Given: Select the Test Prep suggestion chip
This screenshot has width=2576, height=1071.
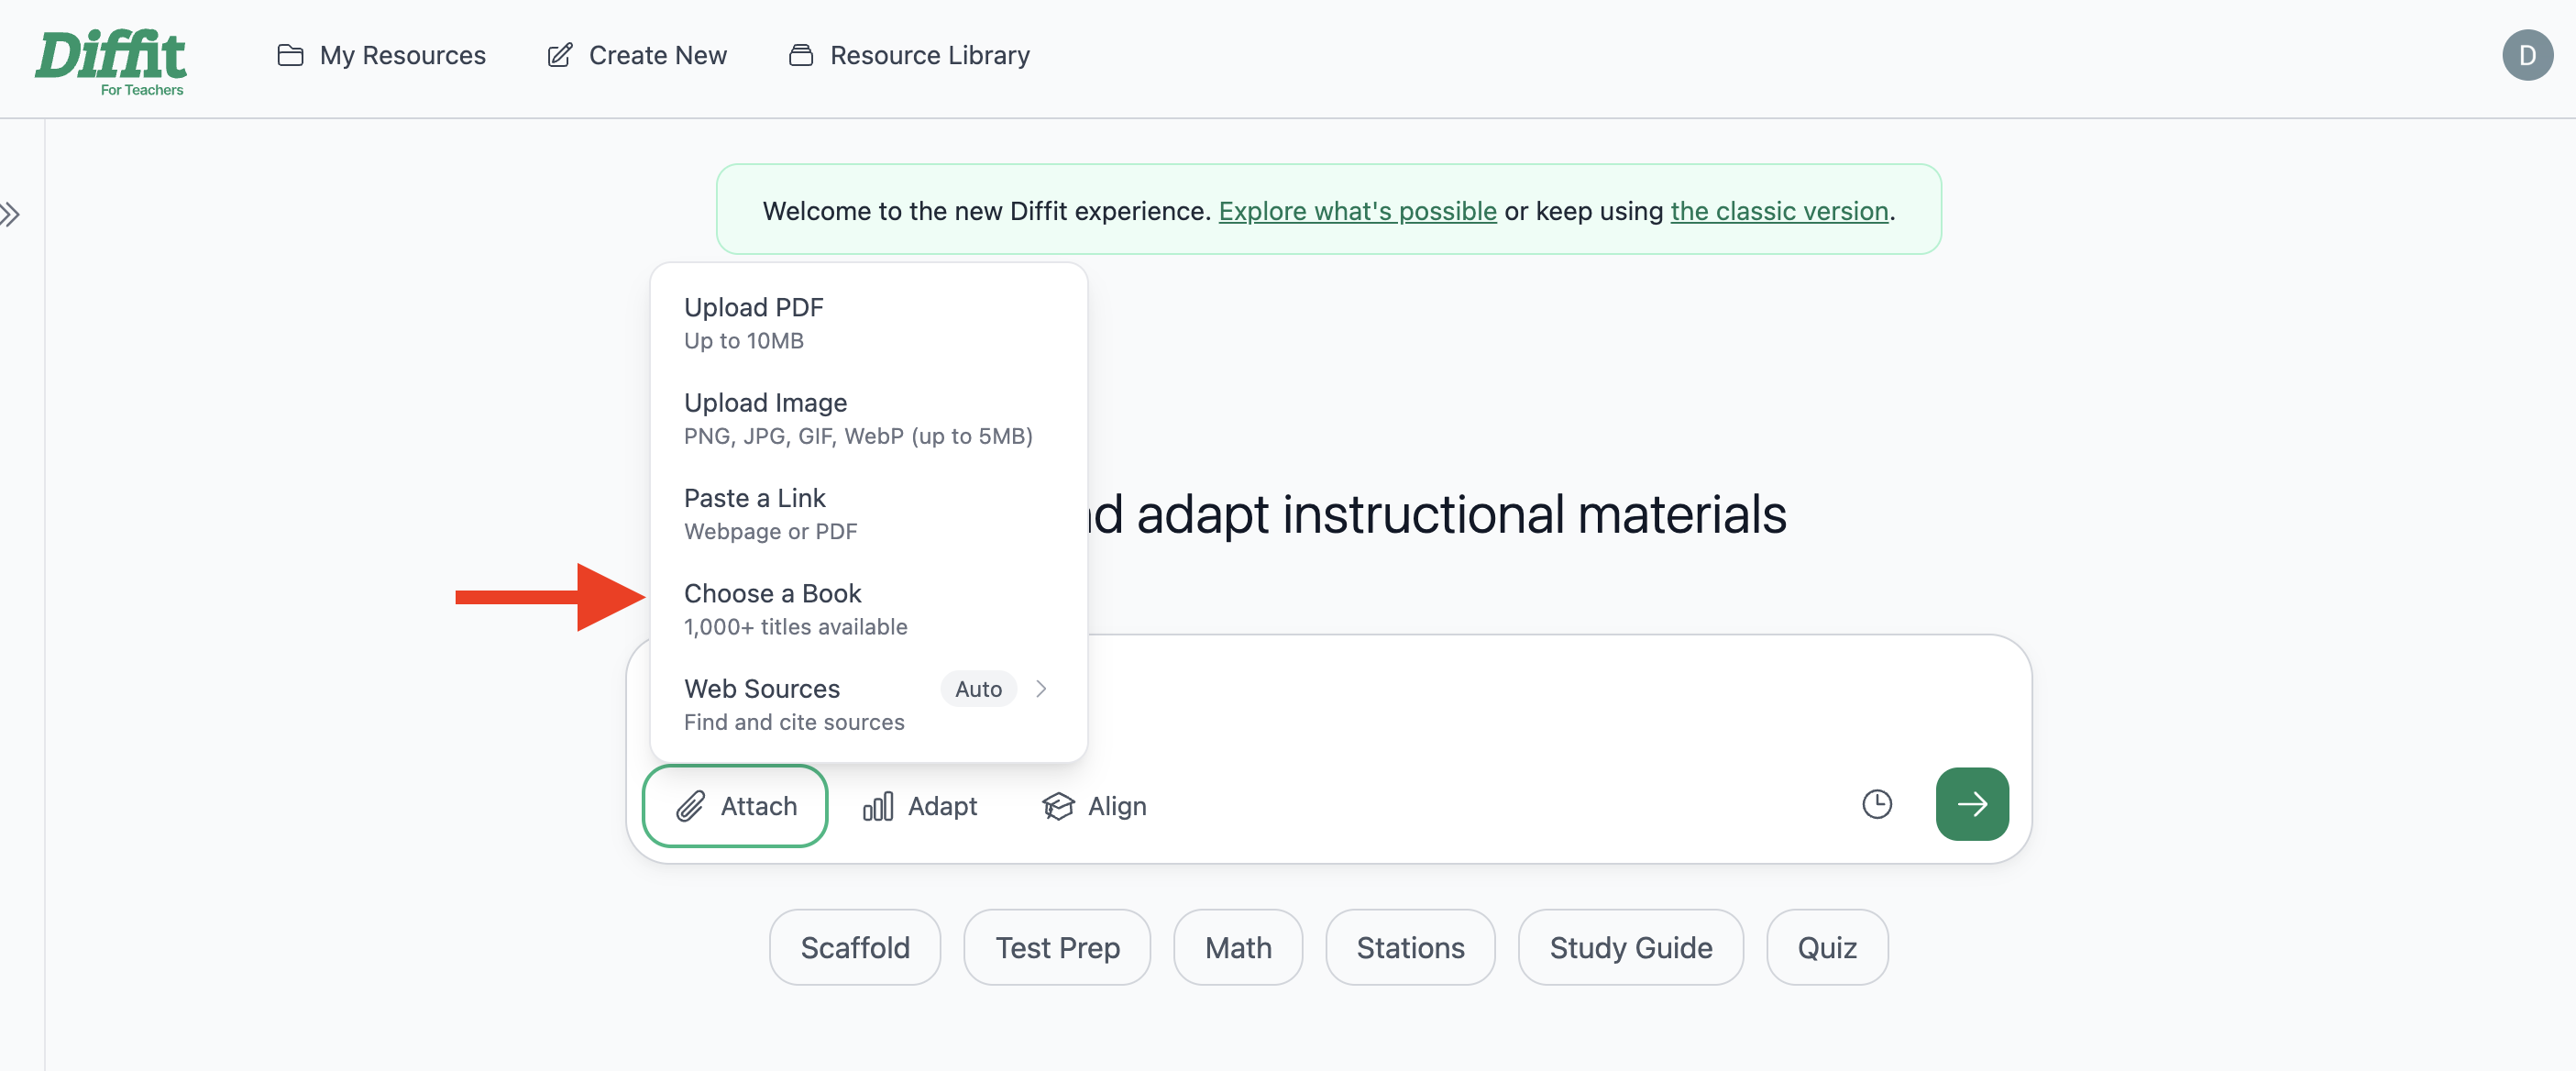Looking at the screenshot, I should pyautogui.click(x=1057, y=947).
